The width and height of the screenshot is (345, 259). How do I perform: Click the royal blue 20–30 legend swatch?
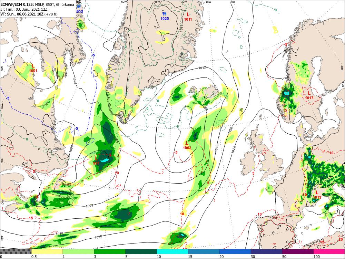click(235, 251)
